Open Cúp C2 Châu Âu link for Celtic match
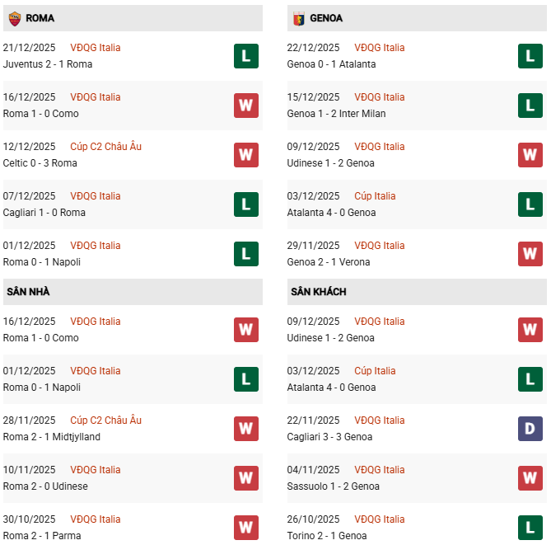Image resolution: width=551 pixels, height=545 pixels. pos(105,147)
